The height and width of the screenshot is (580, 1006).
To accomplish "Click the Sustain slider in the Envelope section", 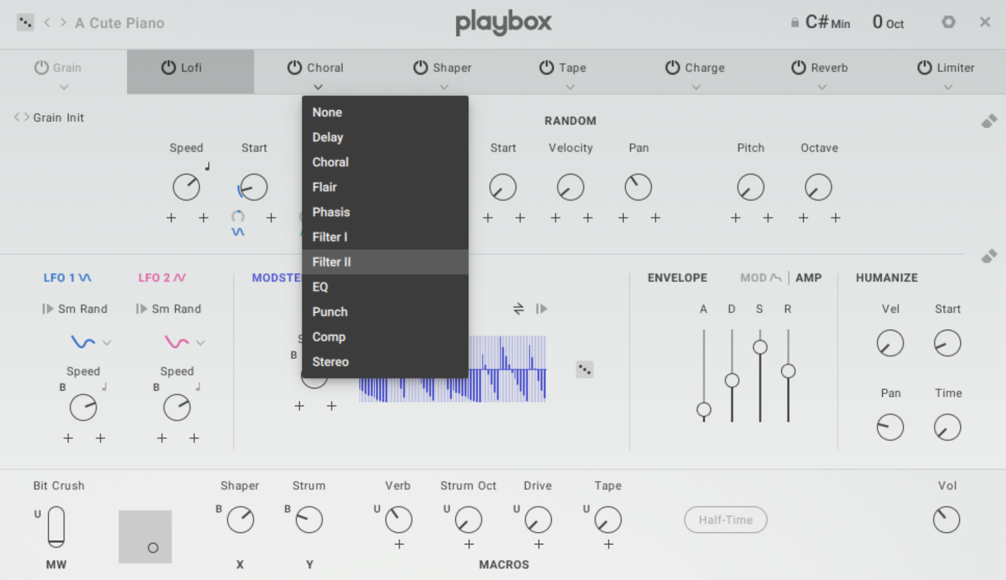I will pyautogui.click(x=760, y=345).
